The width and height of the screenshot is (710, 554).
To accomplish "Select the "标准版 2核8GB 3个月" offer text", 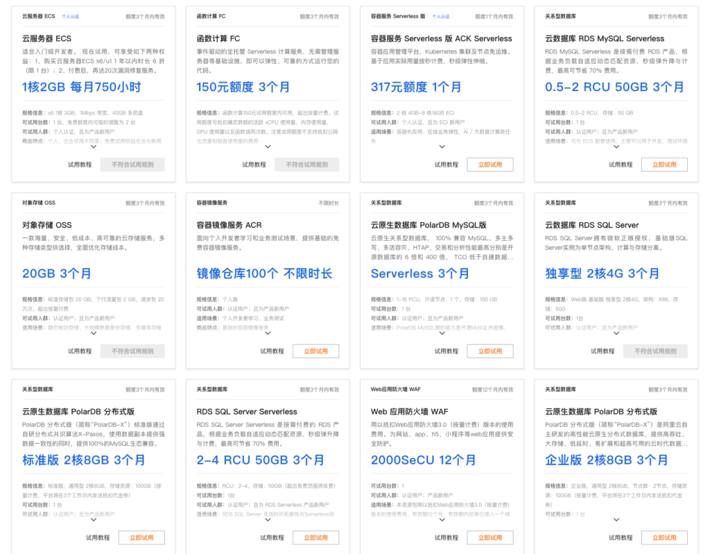I will [x=84, y=460].
